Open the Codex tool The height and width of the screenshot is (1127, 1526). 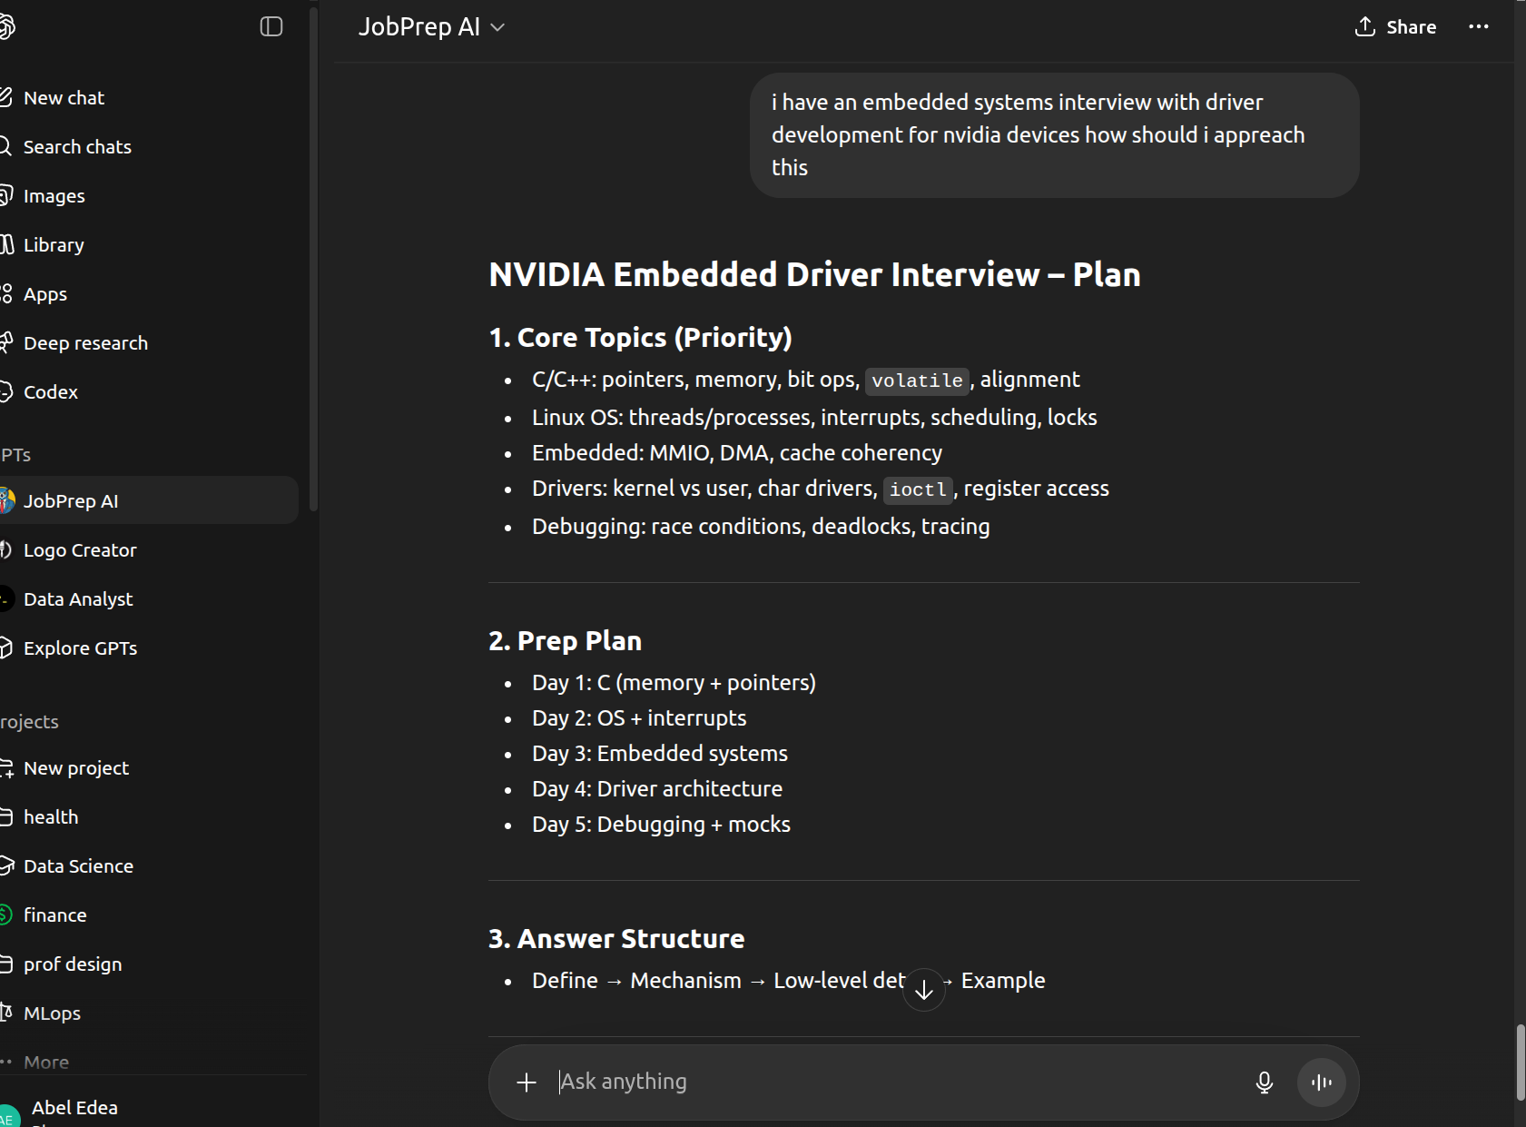pos(51,392)
